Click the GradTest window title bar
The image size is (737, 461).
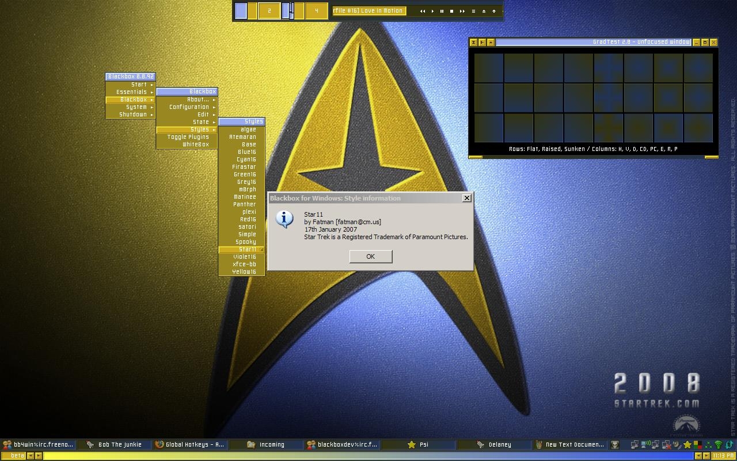[x=593, y=42]
